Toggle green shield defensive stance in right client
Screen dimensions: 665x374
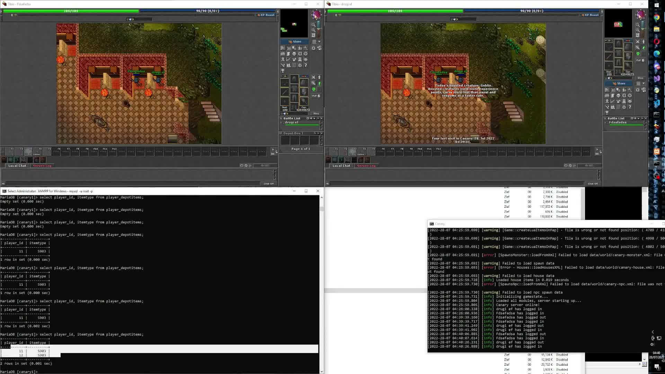pos(638,54)
